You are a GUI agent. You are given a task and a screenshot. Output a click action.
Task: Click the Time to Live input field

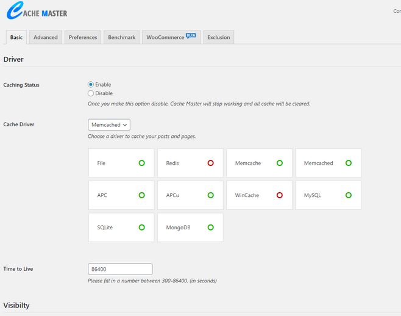pyautogui.click(x=120, y=269)
